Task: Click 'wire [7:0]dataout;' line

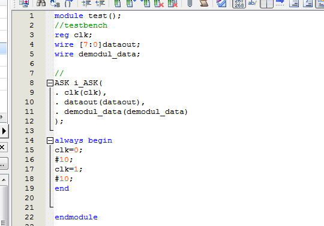Action: point(97,44)
